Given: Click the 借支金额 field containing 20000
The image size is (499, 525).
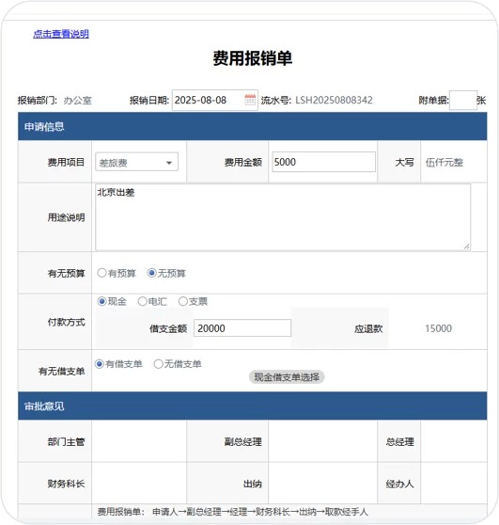Looking at the screenshot, I should click(242, 328).
